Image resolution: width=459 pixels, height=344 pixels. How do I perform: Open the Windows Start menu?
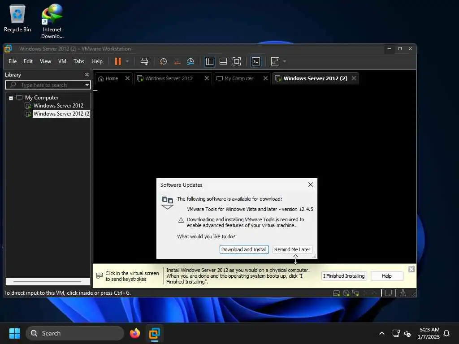[14, 333]
